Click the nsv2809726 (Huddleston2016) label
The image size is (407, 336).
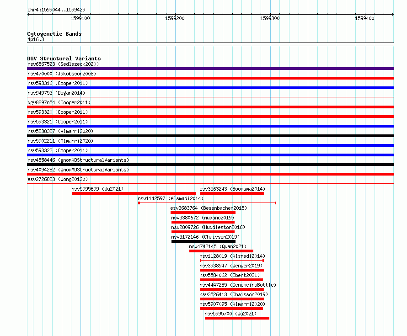point(208,227)
